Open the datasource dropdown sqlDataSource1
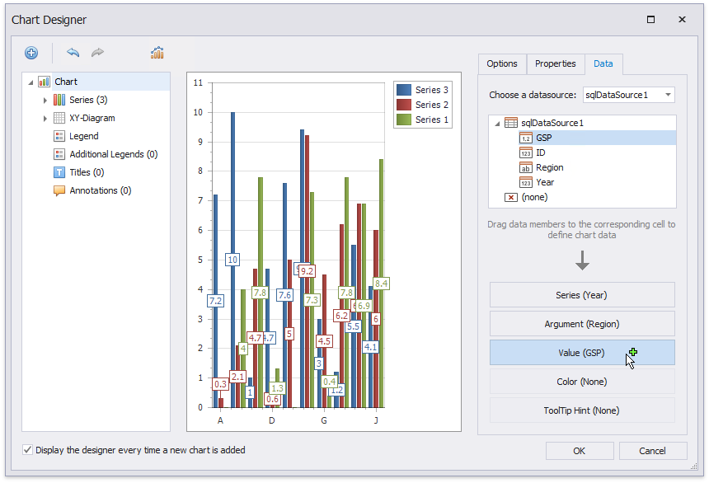 666,95
